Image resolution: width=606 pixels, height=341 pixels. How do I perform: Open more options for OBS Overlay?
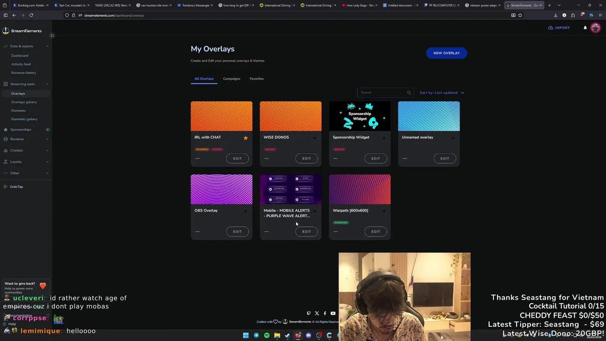click(197, 232)
